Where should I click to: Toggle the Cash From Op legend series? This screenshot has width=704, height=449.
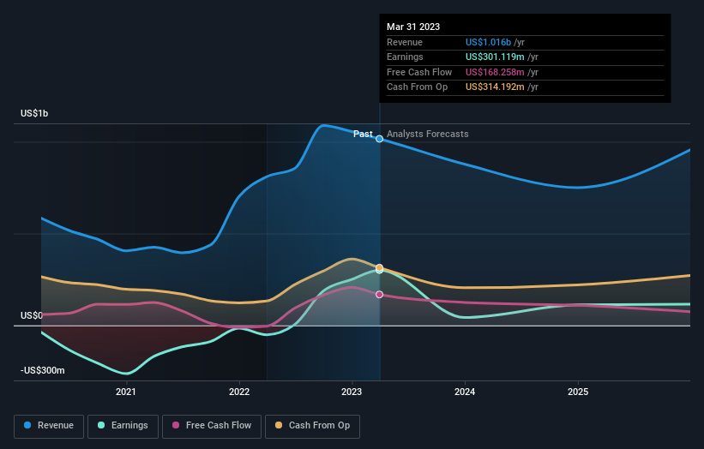point(312,426)
